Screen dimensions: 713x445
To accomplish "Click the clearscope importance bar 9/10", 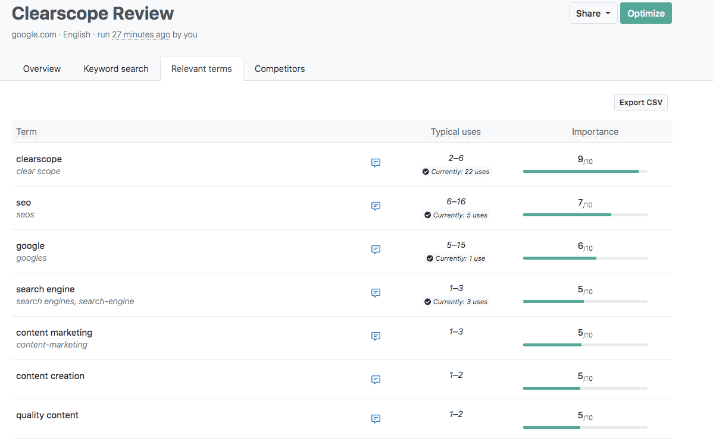I will coord(584,171).
